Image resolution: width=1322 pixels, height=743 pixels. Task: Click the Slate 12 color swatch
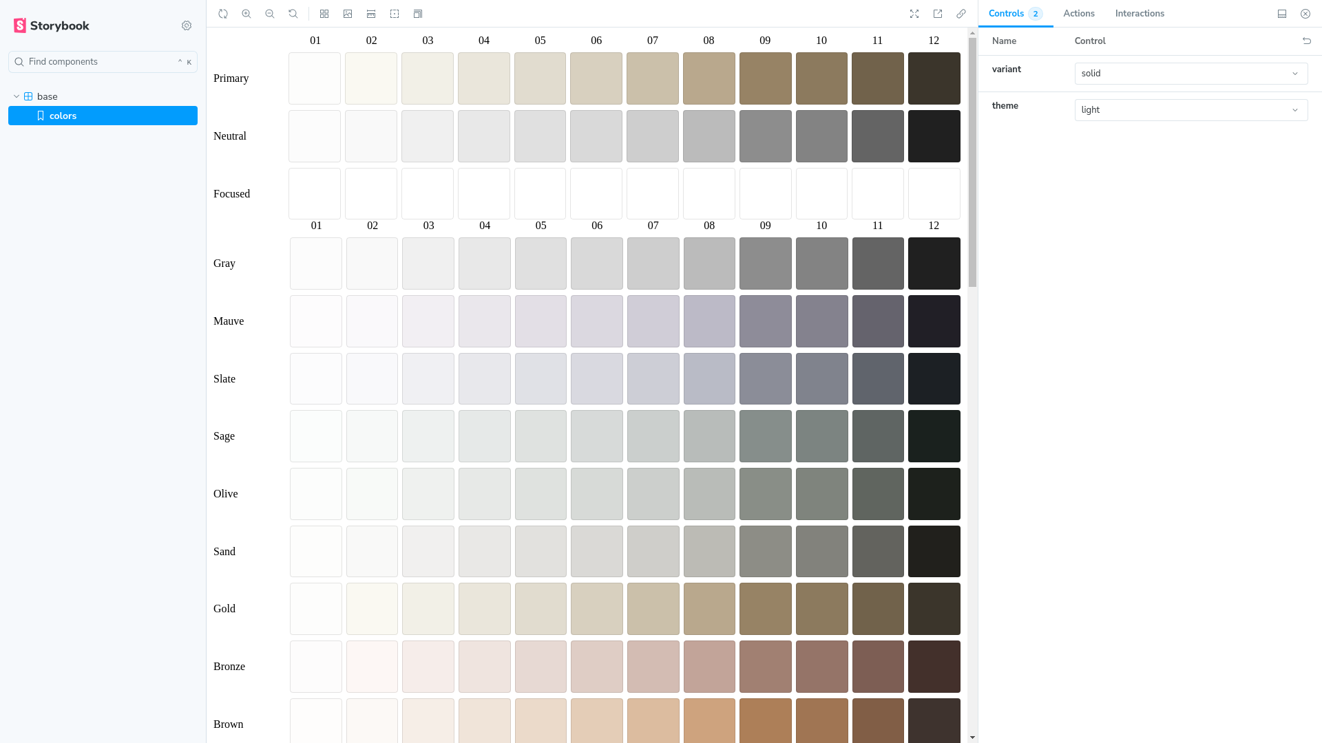[934, 379]
